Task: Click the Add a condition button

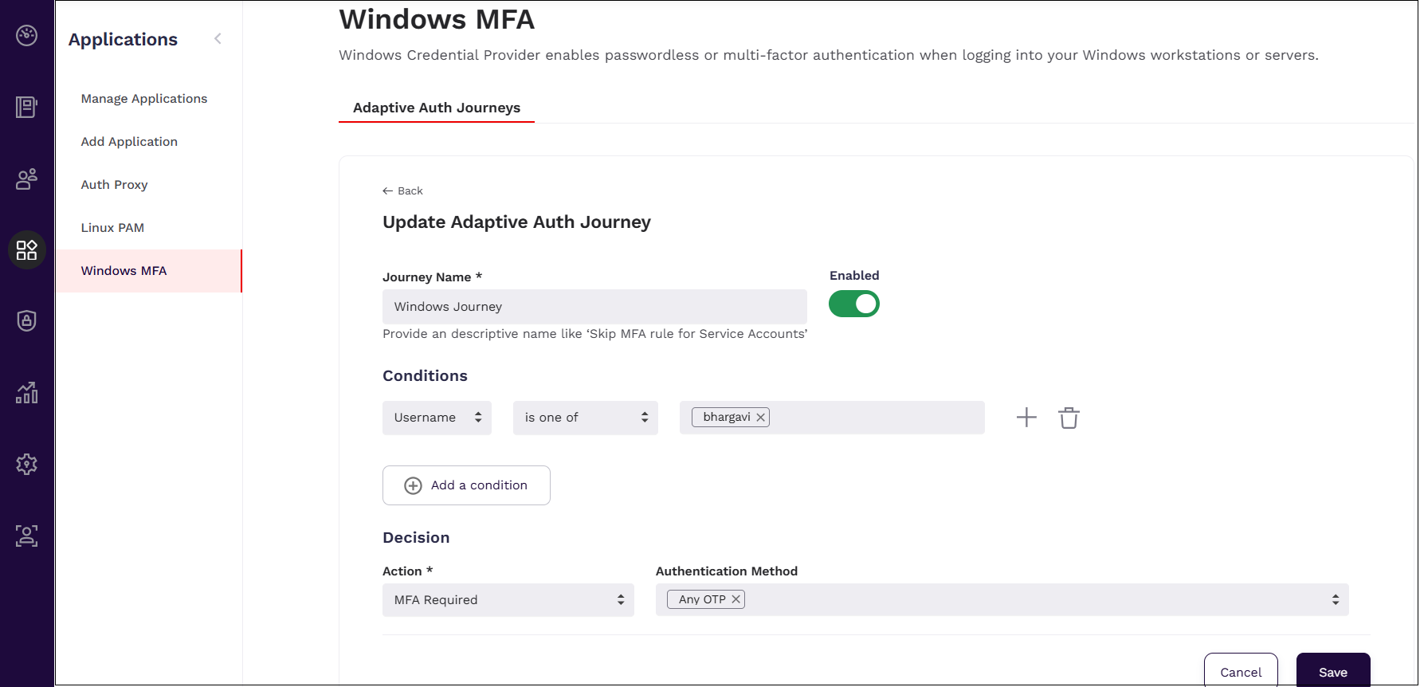Action: point(466,485)
